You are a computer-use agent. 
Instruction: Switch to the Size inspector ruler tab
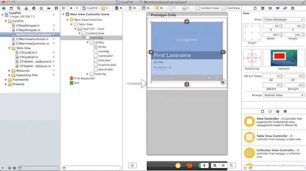[285, 8]
